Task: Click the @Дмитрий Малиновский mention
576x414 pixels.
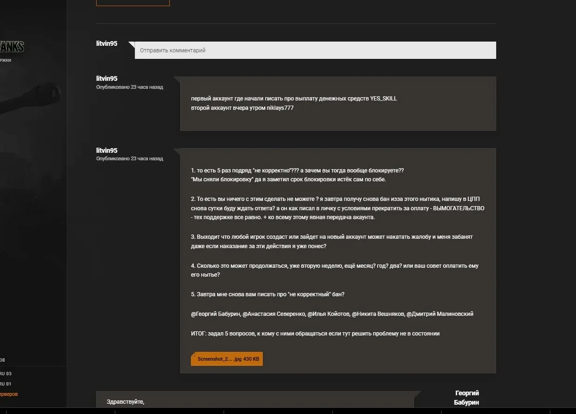Action: click(440, 314)
